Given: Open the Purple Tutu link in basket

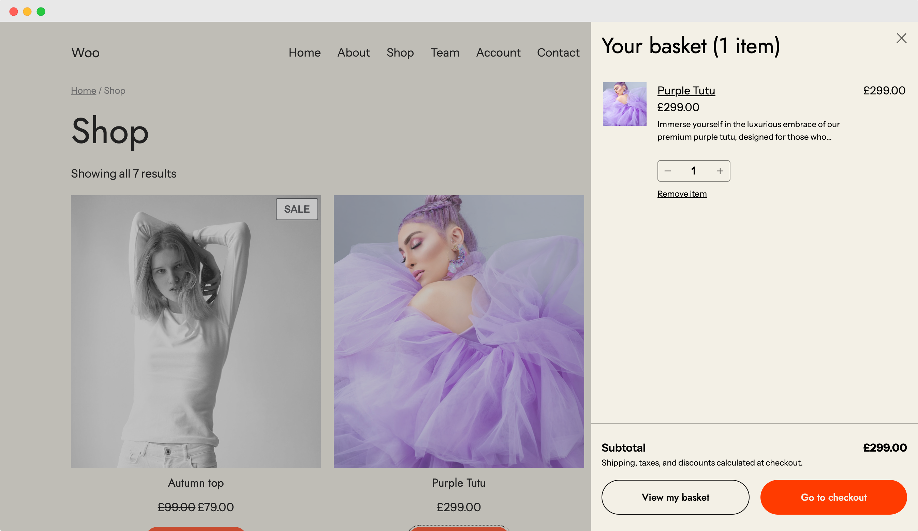Looking at the screenshot, I should pyautogui.click(x=686, y=90).
